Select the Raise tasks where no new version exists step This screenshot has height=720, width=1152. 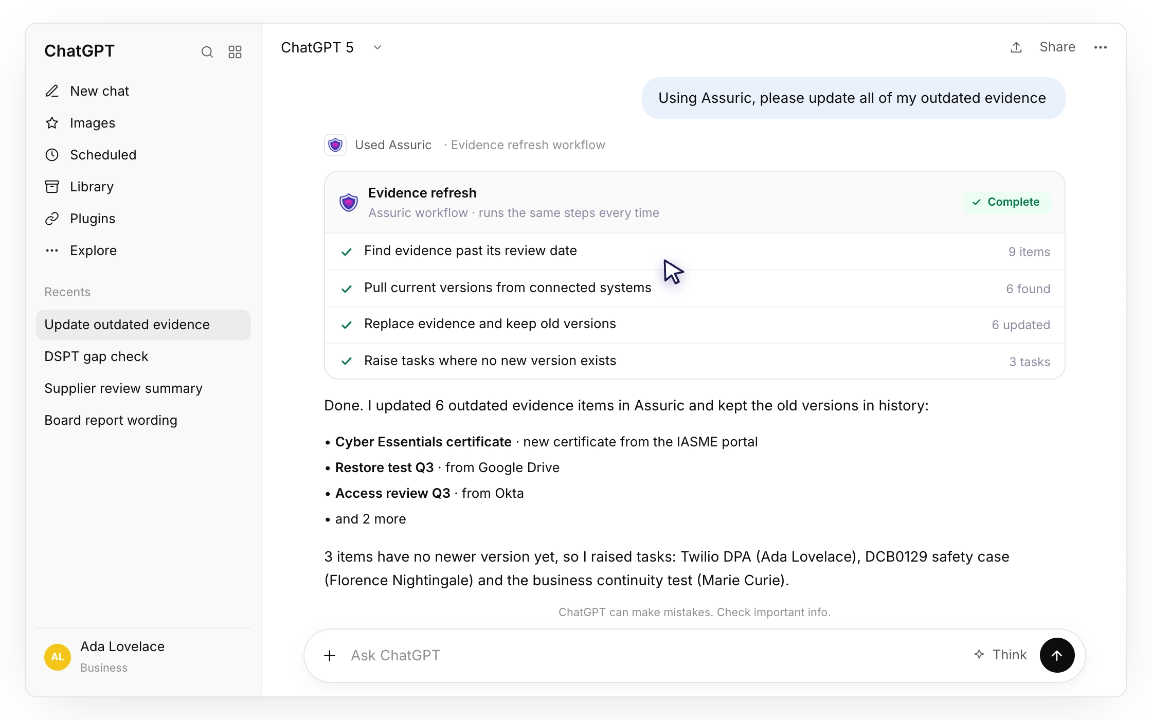[695, 361]
